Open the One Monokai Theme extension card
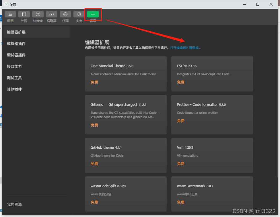280x217 pixels. tap(126, 74)
